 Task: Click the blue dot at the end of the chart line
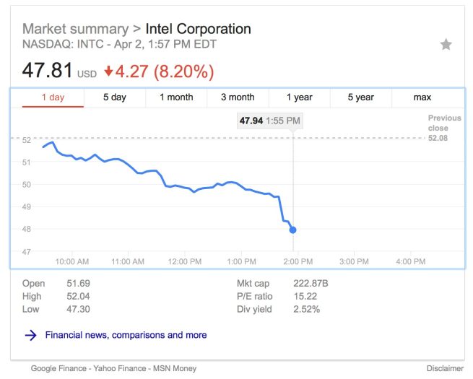pos(292,230)
